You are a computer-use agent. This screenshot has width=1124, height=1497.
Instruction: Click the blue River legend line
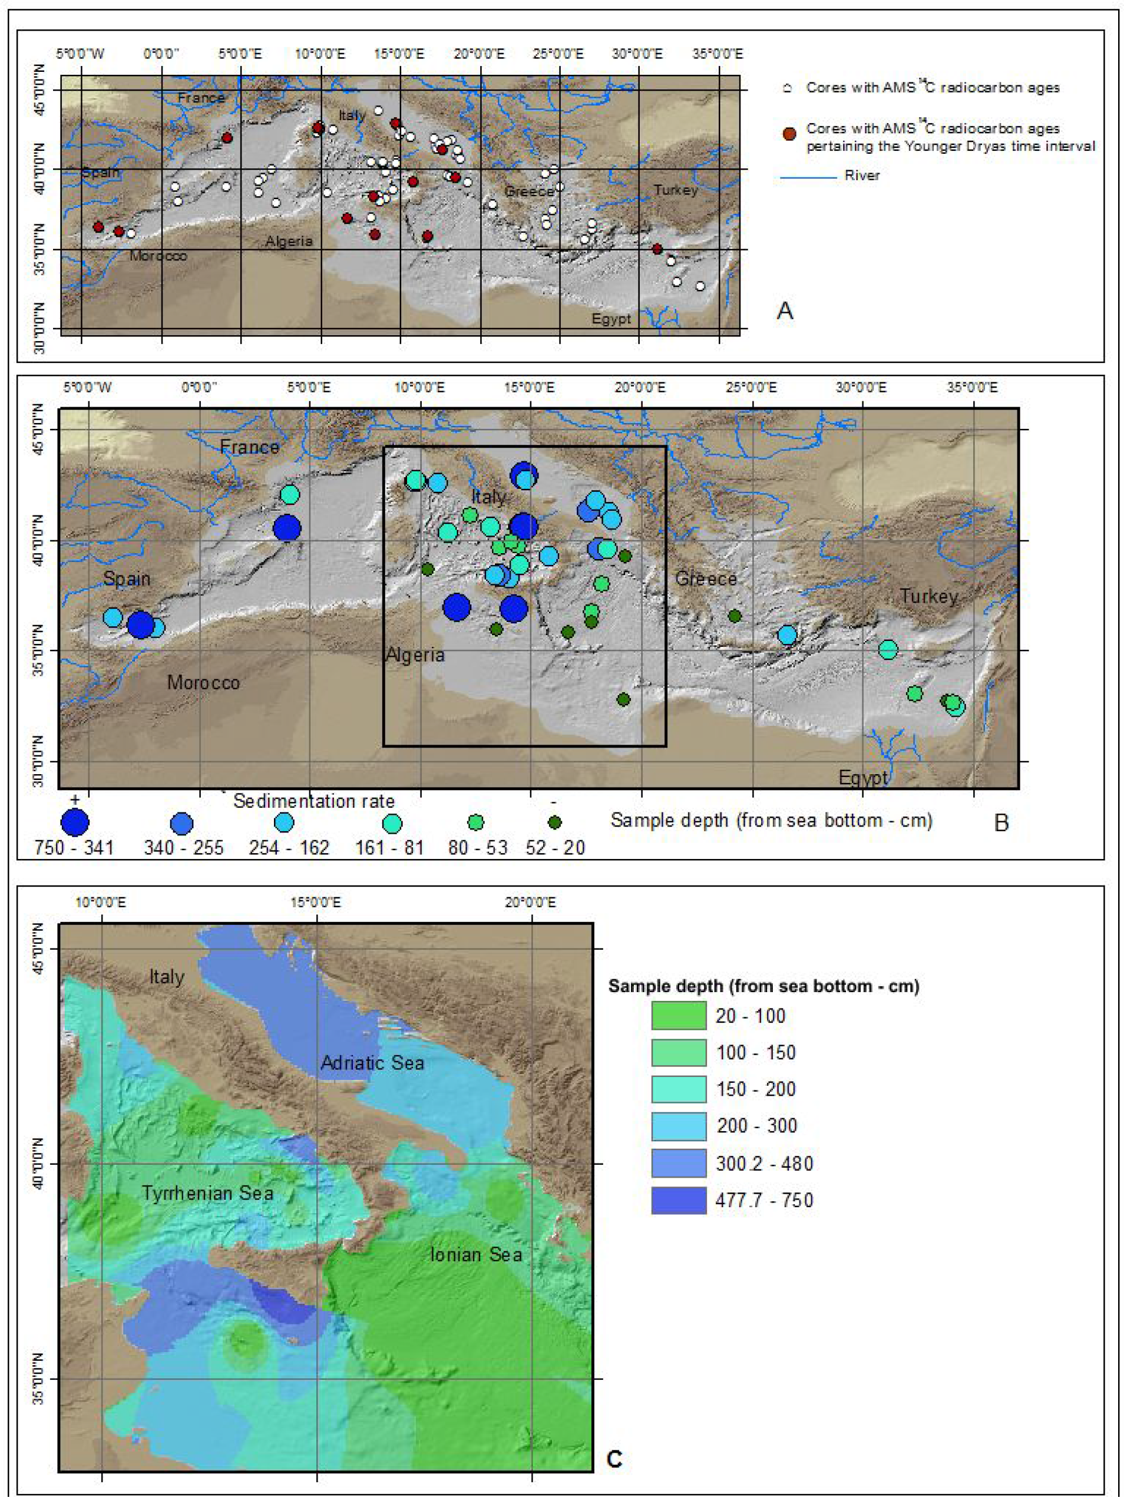(x=808, y=178)
